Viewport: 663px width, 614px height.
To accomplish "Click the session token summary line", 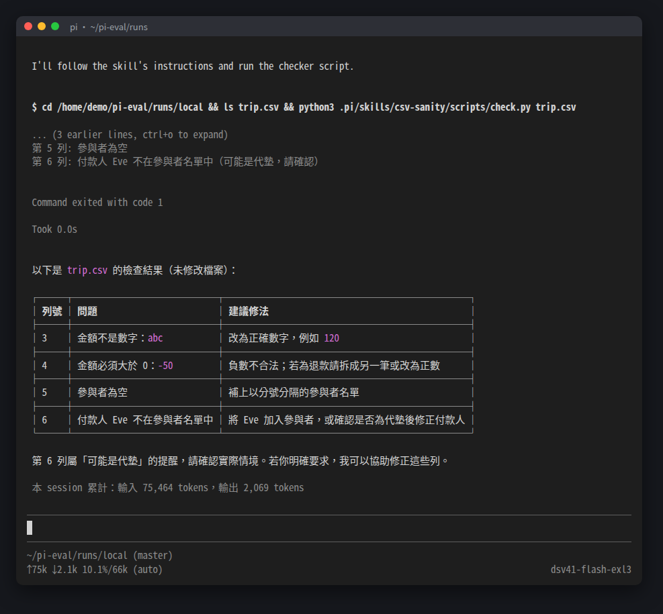I will (x=168, y=488).
